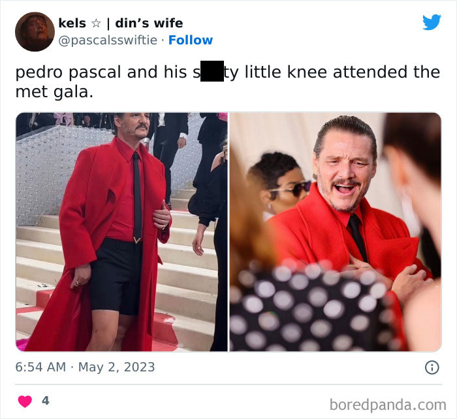Click the black tie in left photo
The width and height of the screenshot is (457, 419).
(x=136, y=196)
